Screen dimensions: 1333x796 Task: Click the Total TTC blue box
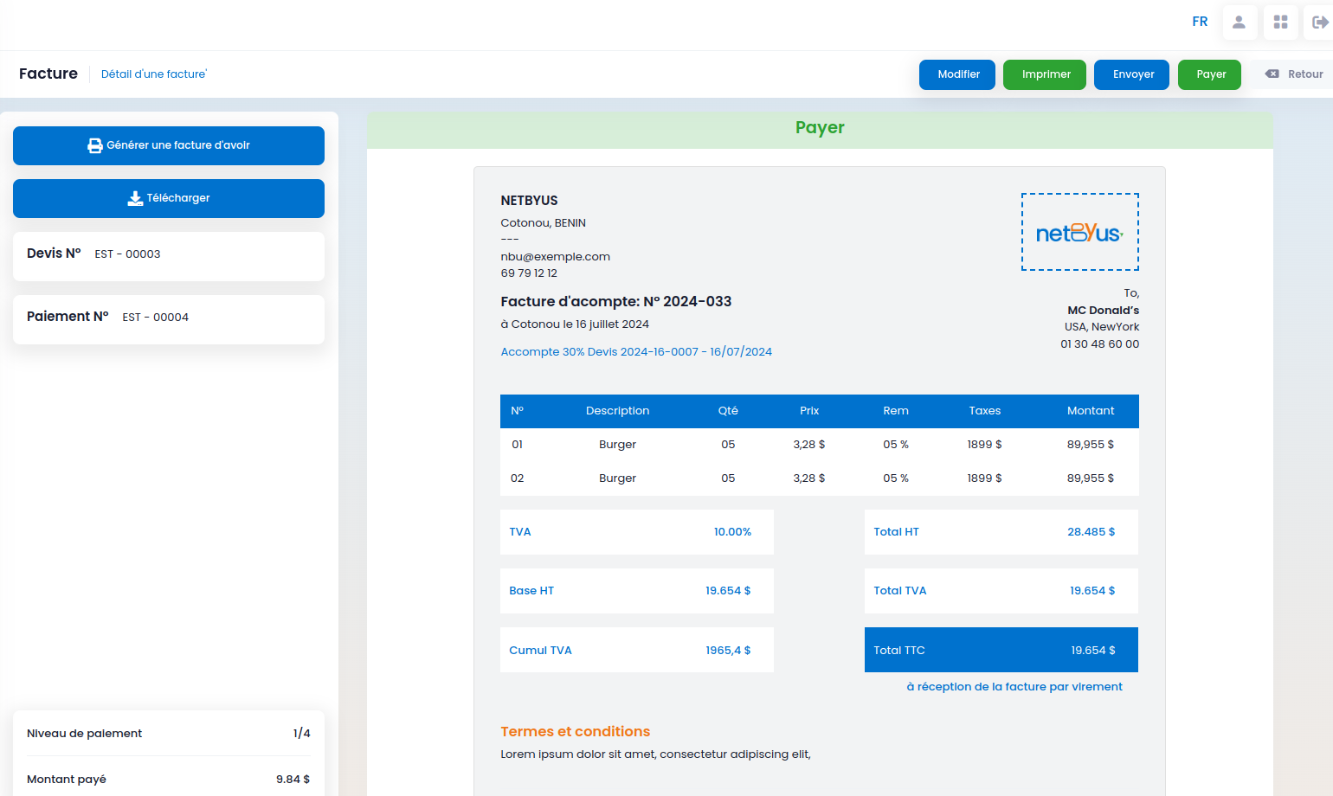(x=1001, y=650)
